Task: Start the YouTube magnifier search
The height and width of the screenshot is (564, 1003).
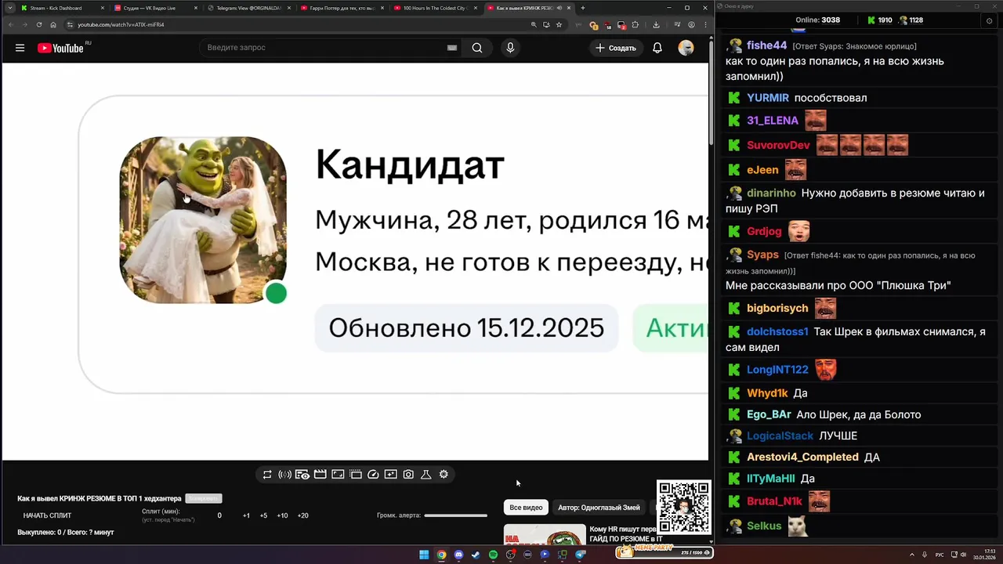Action: click(477, 48)
